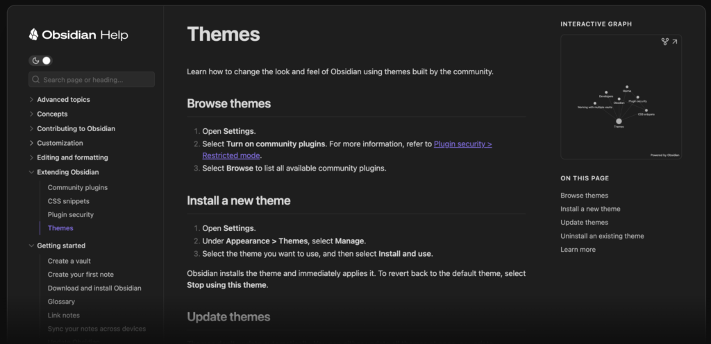Jump to Uninstall an existing theme

[x=602, y=236]
